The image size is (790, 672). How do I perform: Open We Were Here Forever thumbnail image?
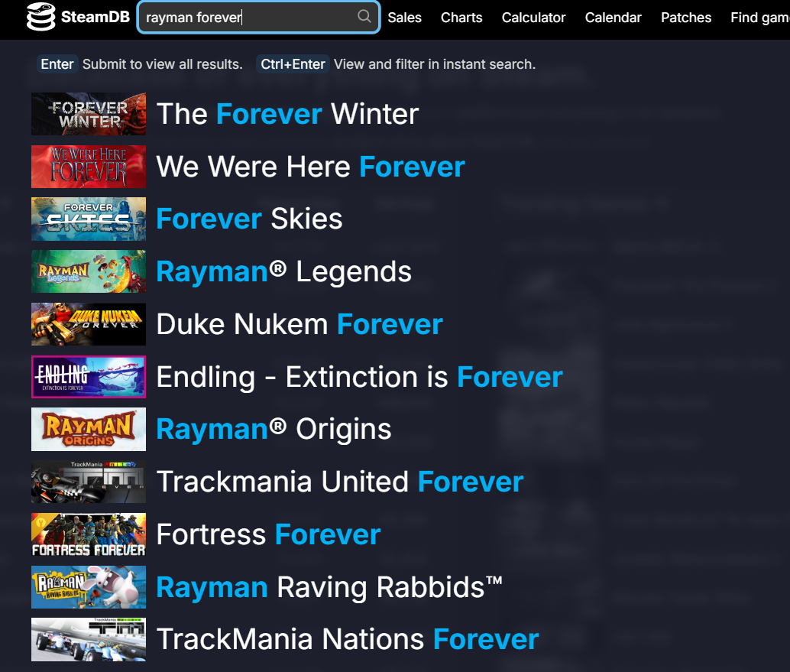click(89, 167)
